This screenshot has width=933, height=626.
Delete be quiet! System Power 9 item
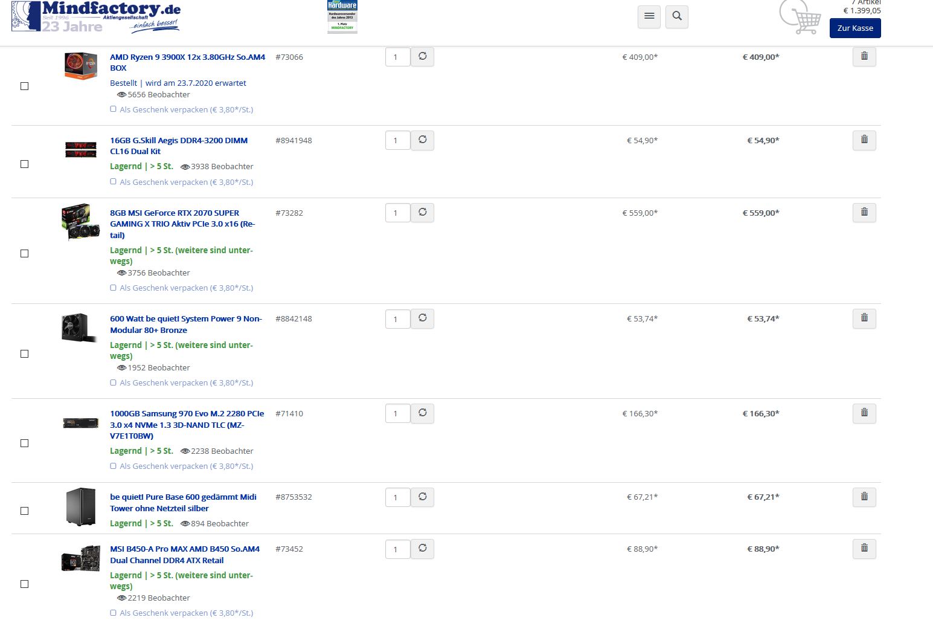coord(864,318)
